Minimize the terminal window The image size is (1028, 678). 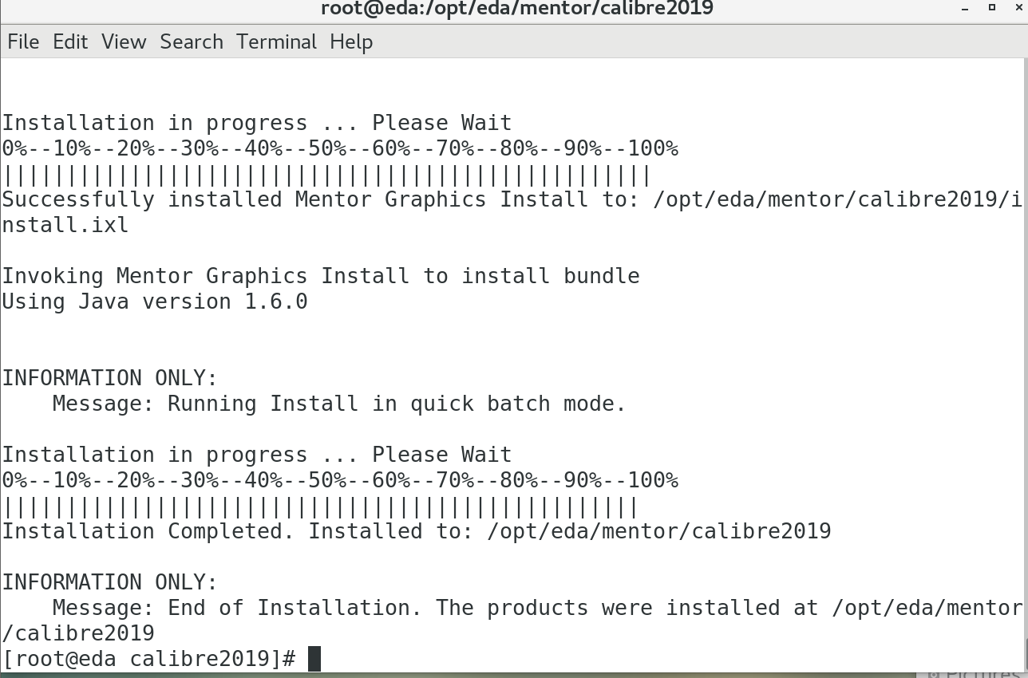coord(966,8)
